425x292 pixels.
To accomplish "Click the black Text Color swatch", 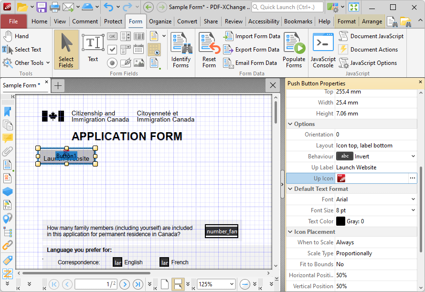I will click(x=340, y=221).
